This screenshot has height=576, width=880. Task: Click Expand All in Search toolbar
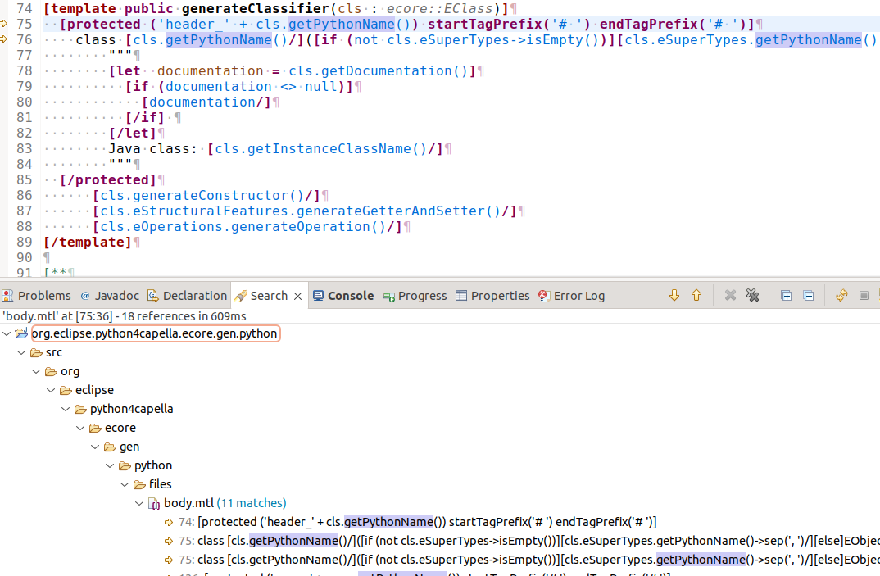coord(786,296)
